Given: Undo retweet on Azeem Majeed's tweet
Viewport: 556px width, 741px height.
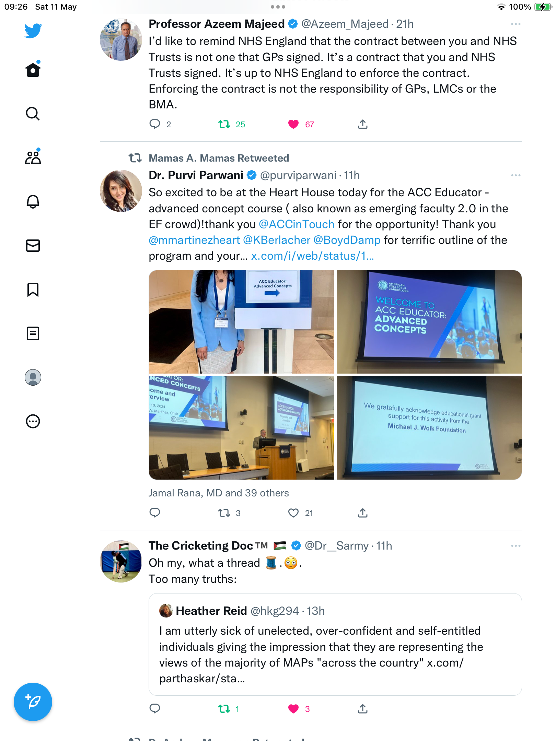Looking at the screenshot, I should pyautogui.click(x=224, y=124).
